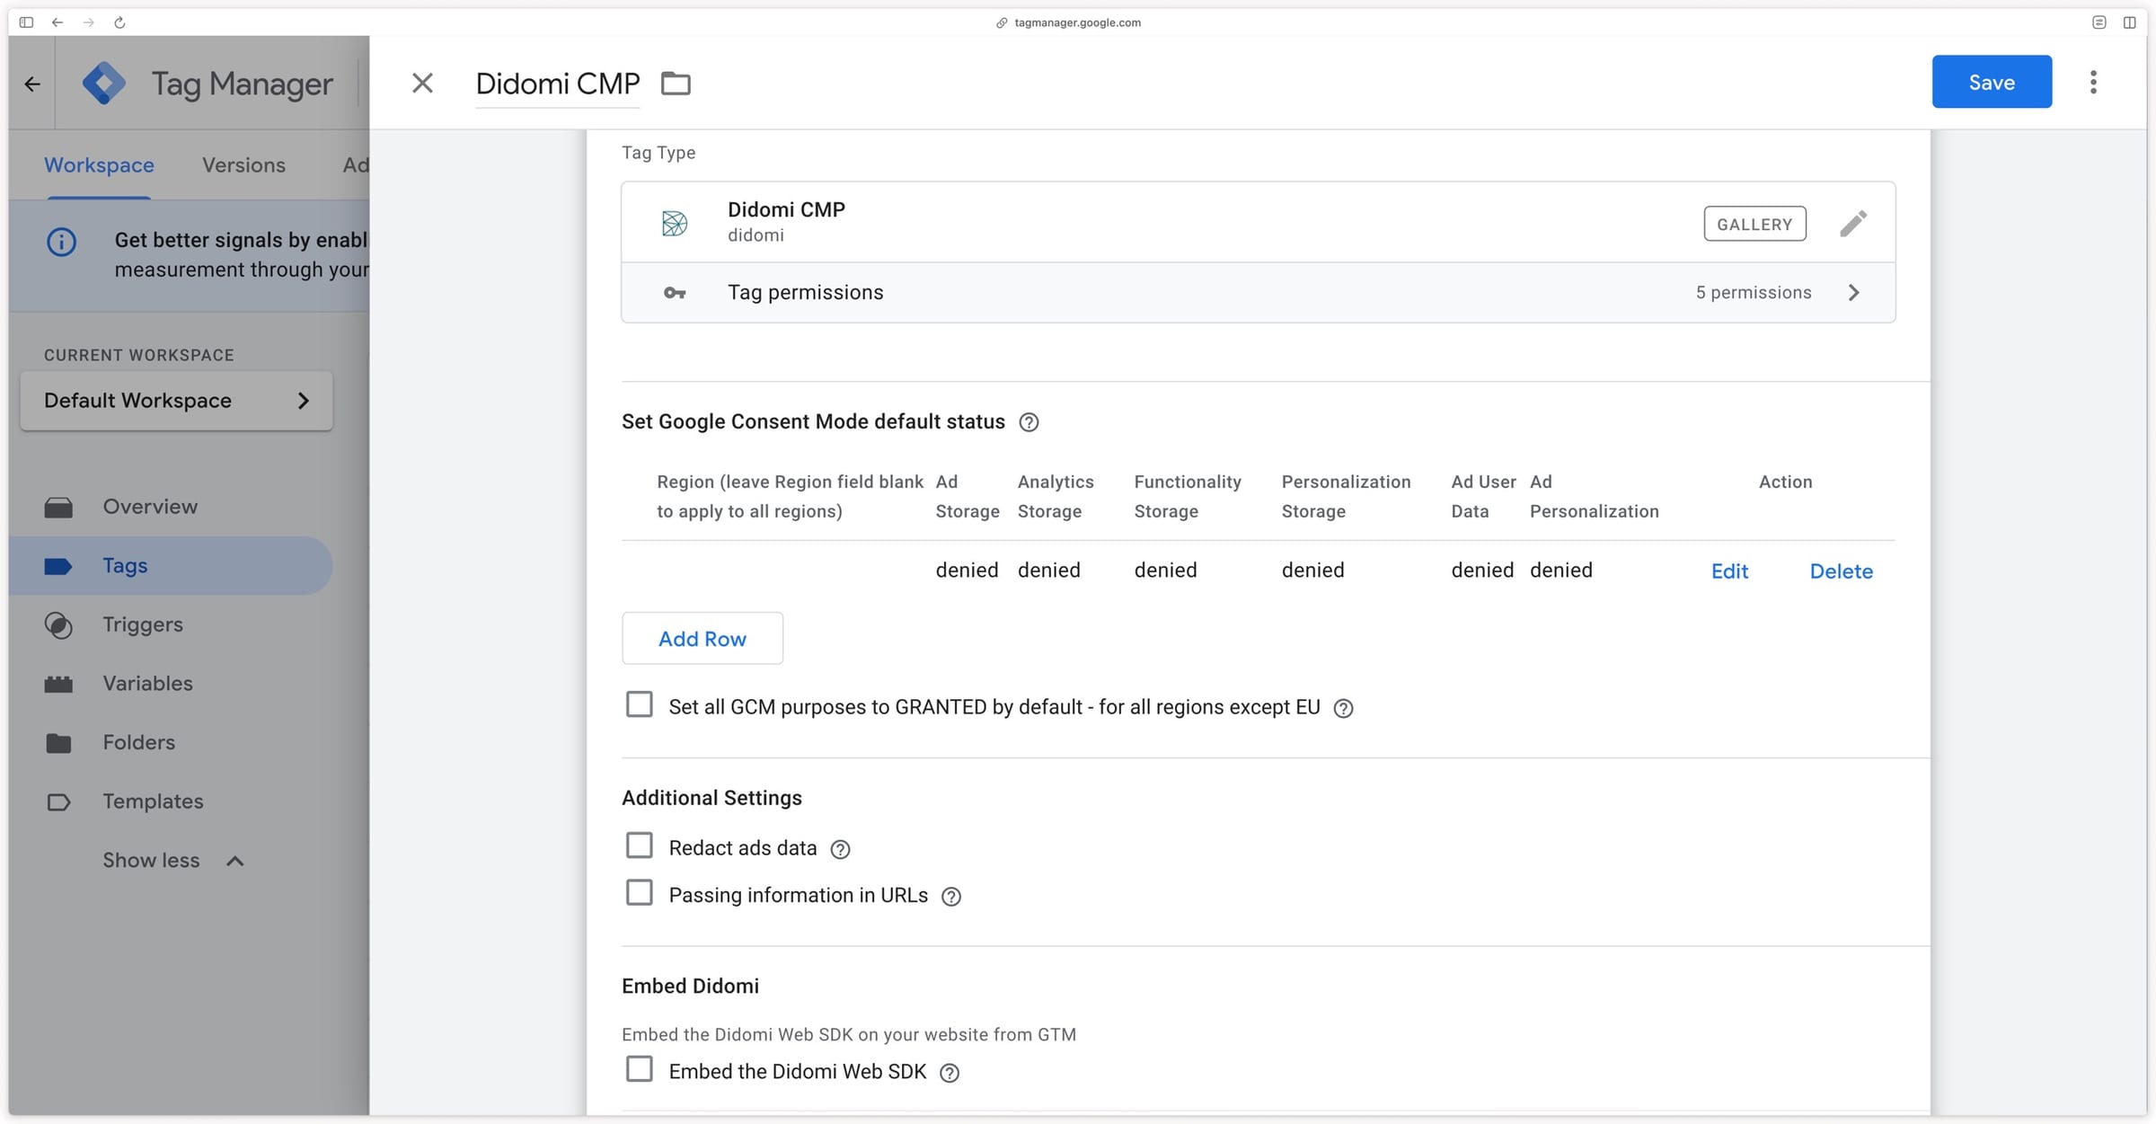This screenshot has width=2156, height=1124.
Task: Click the Didomi CMP tag name field
Action: [x=557, y=84]
